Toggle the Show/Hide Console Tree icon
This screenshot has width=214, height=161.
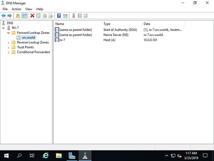[24, 16]
